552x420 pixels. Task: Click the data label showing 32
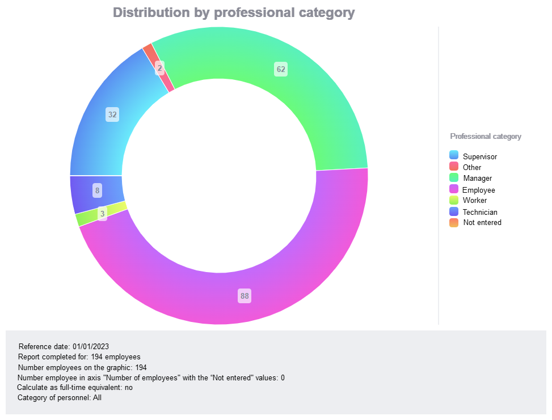[113, 114]
